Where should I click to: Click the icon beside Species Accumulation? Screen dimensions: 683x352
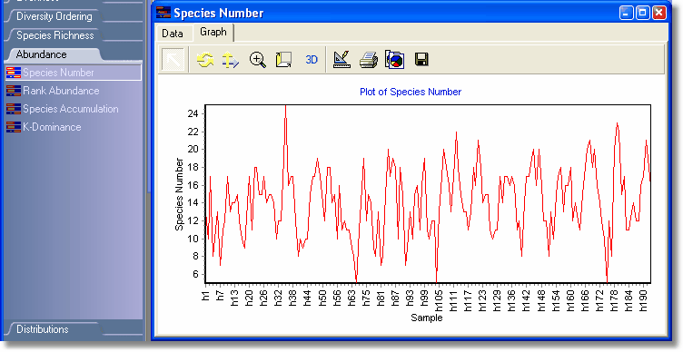click(x=14, y=109)
